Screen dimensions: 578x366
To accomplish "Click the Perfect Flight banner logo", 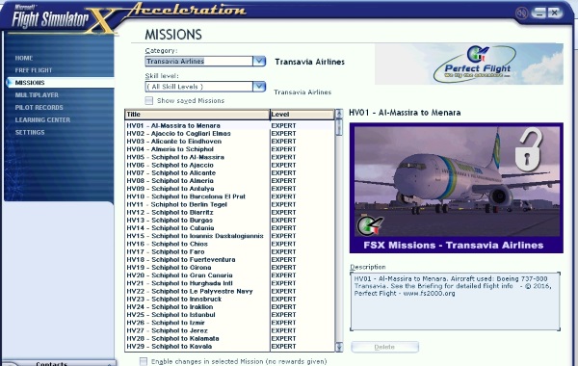I will 474,64.
